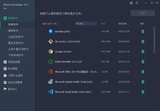The width and height of the screenshot is (160, 111).
Task: Click the Bandizip app icon
Action: pos(51,31)
